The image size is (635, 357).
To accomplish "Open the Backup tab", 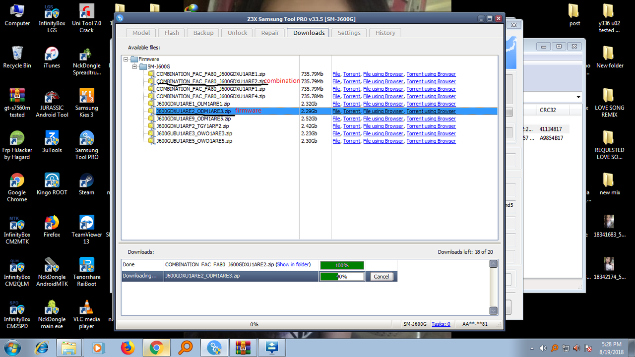I will (x=203, y=33).
